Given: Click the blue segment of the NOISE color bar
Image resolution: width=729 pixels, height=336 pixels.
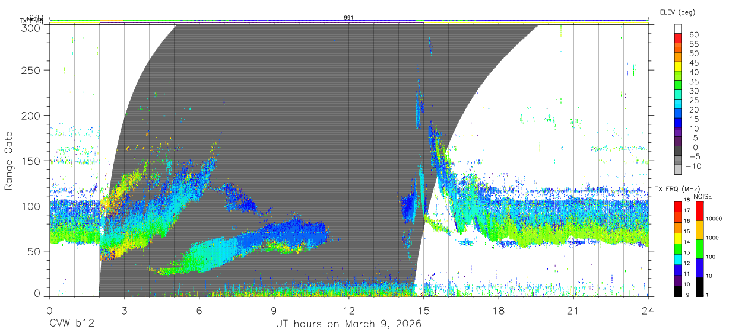Looking at the screenshot, I should pyautogui.click(x=699, y=268).
